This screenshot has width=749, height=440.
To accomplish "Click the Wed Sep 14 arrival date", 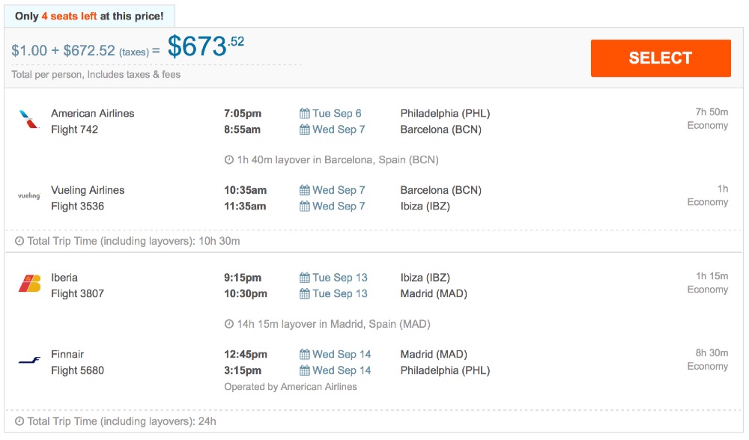I will click(342, 370).
